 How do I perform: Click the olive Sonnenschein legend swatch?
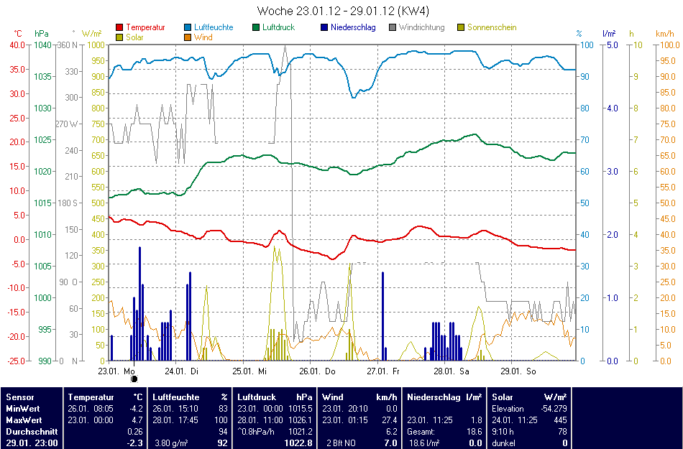[460, 27]
